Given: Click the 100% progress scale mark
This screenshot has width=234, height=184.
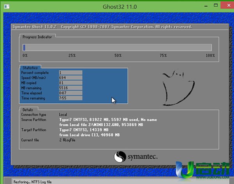Looking at the screenshot, I should [x=210, y=55].
